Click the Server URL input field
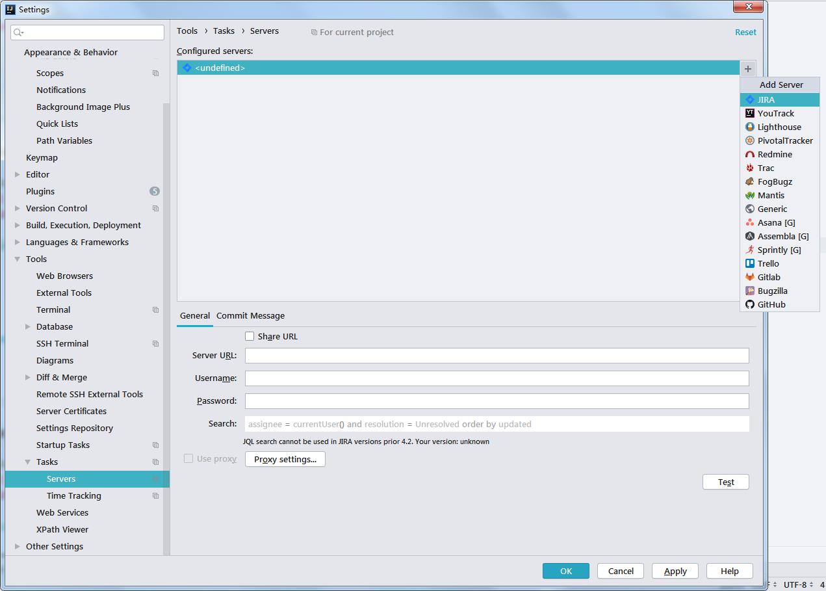This screenshot has height=591, width=826. [x=497, y=356]
